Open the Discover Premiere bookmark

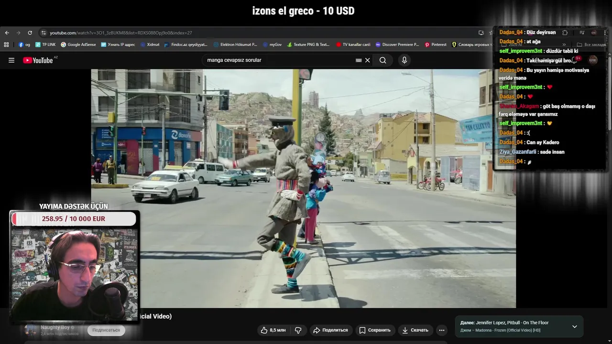pos(397,44)
